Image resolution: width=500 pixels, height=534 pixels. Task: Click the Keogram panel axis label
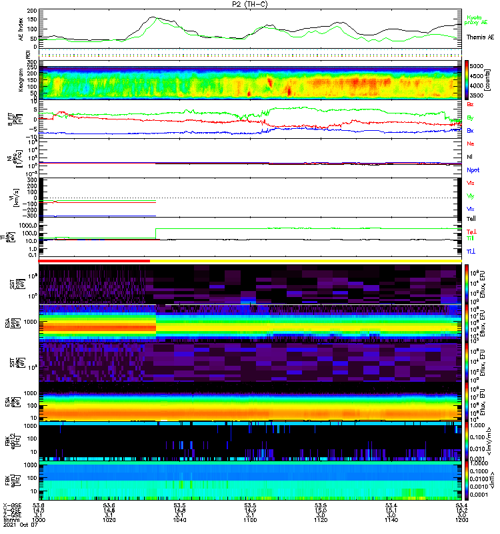(x=21, y=80)
